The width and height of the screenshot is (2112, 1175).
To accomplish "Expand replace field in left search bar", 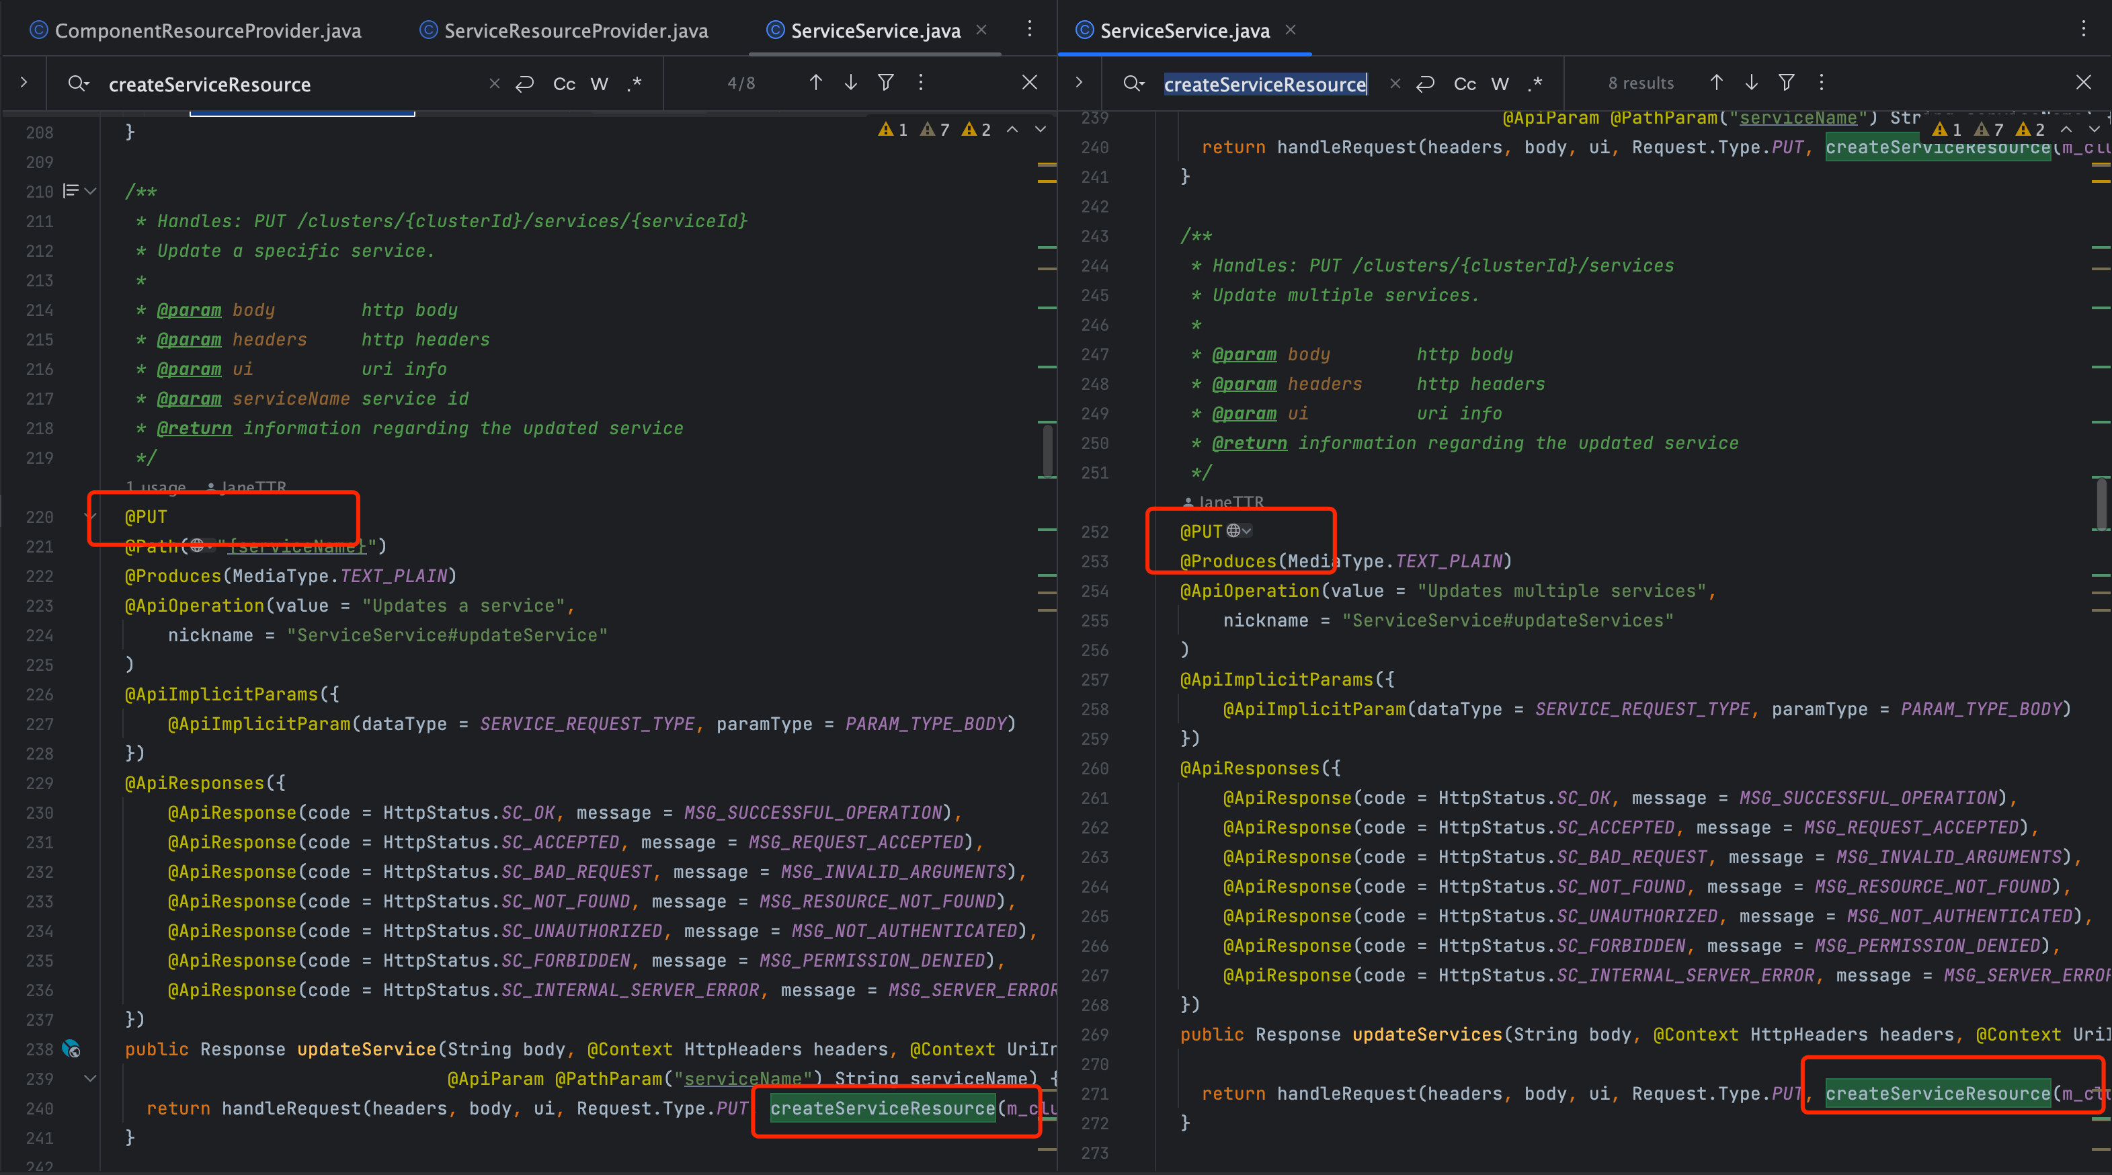I will 24,83.
